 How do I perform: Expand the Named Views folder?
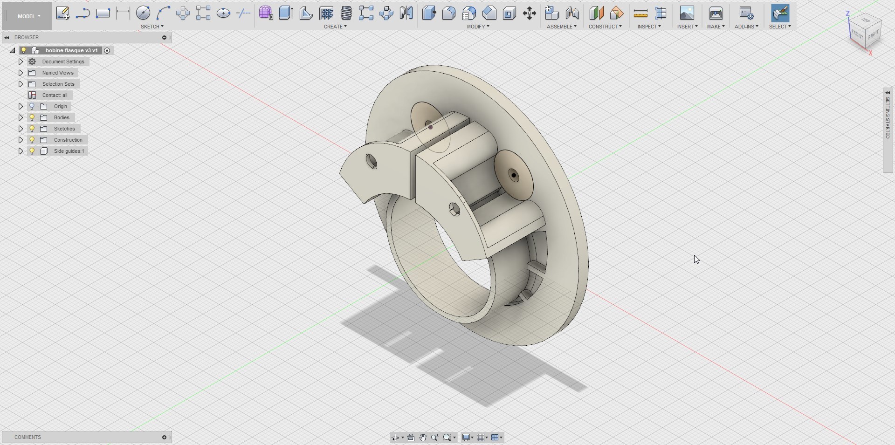(21, 73)
